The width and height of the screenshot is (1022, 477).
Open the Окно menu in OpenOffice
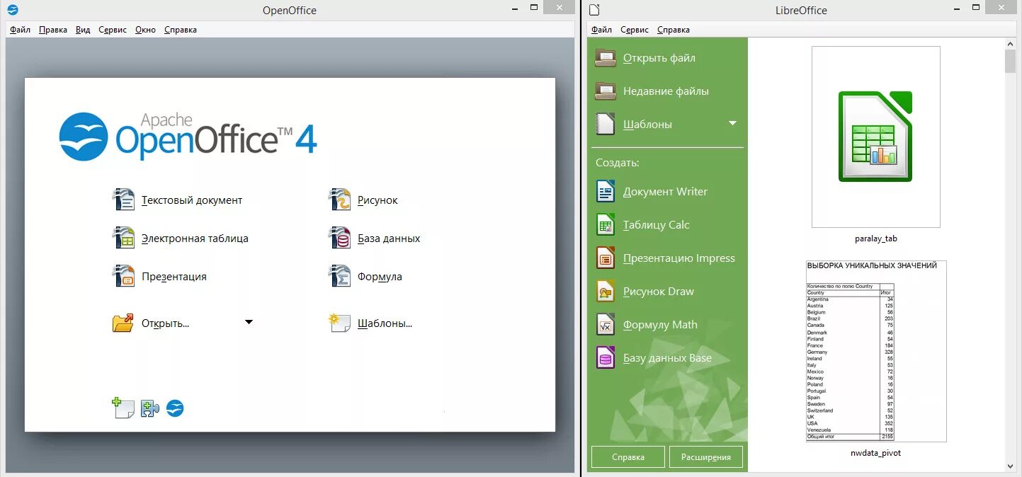pos(145,30)
